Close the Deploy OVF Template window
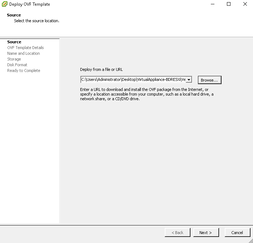The width and height of the screenshot is (253, 243). pos(245,4)
